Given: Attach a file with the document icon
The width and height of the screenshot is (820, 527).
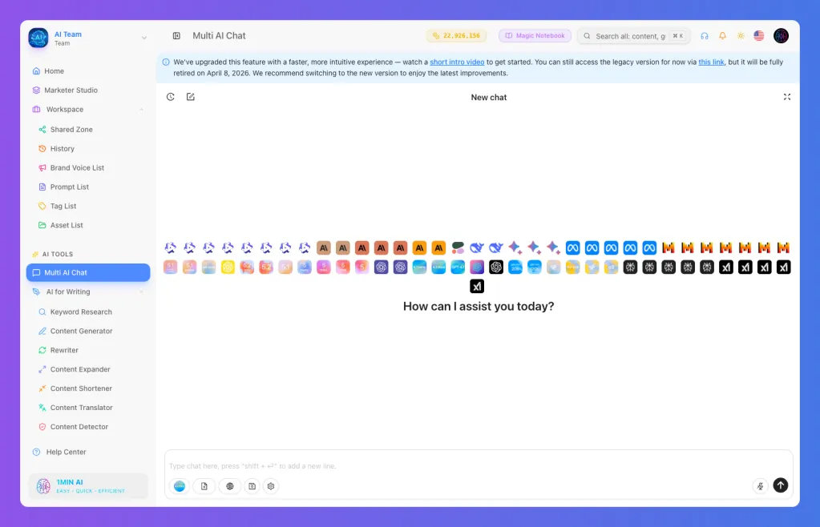Looking at the screenshot, I should (204, 486).
